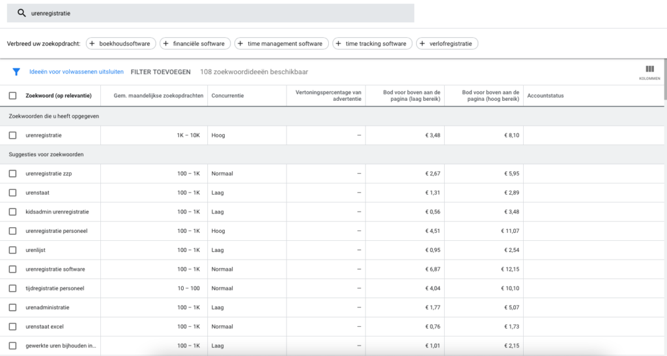The width and height of the screenshot is (667, 356).
Task: Click keyword text urenstaat excel
Action: [x=44, y=326]
